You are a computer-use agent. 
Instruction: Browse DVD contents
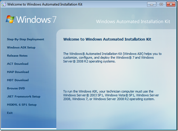(16, 88)
